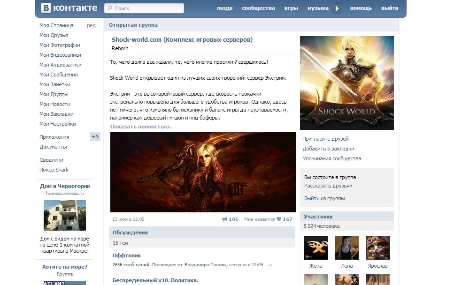Open Мои Новости

(x=55, y=104)
